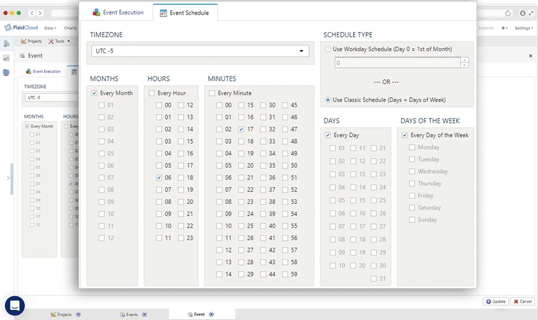Check the minute 59 checkbox
Image resolution: width=538 pixels, height=320 pixels.
click(285, 275)
